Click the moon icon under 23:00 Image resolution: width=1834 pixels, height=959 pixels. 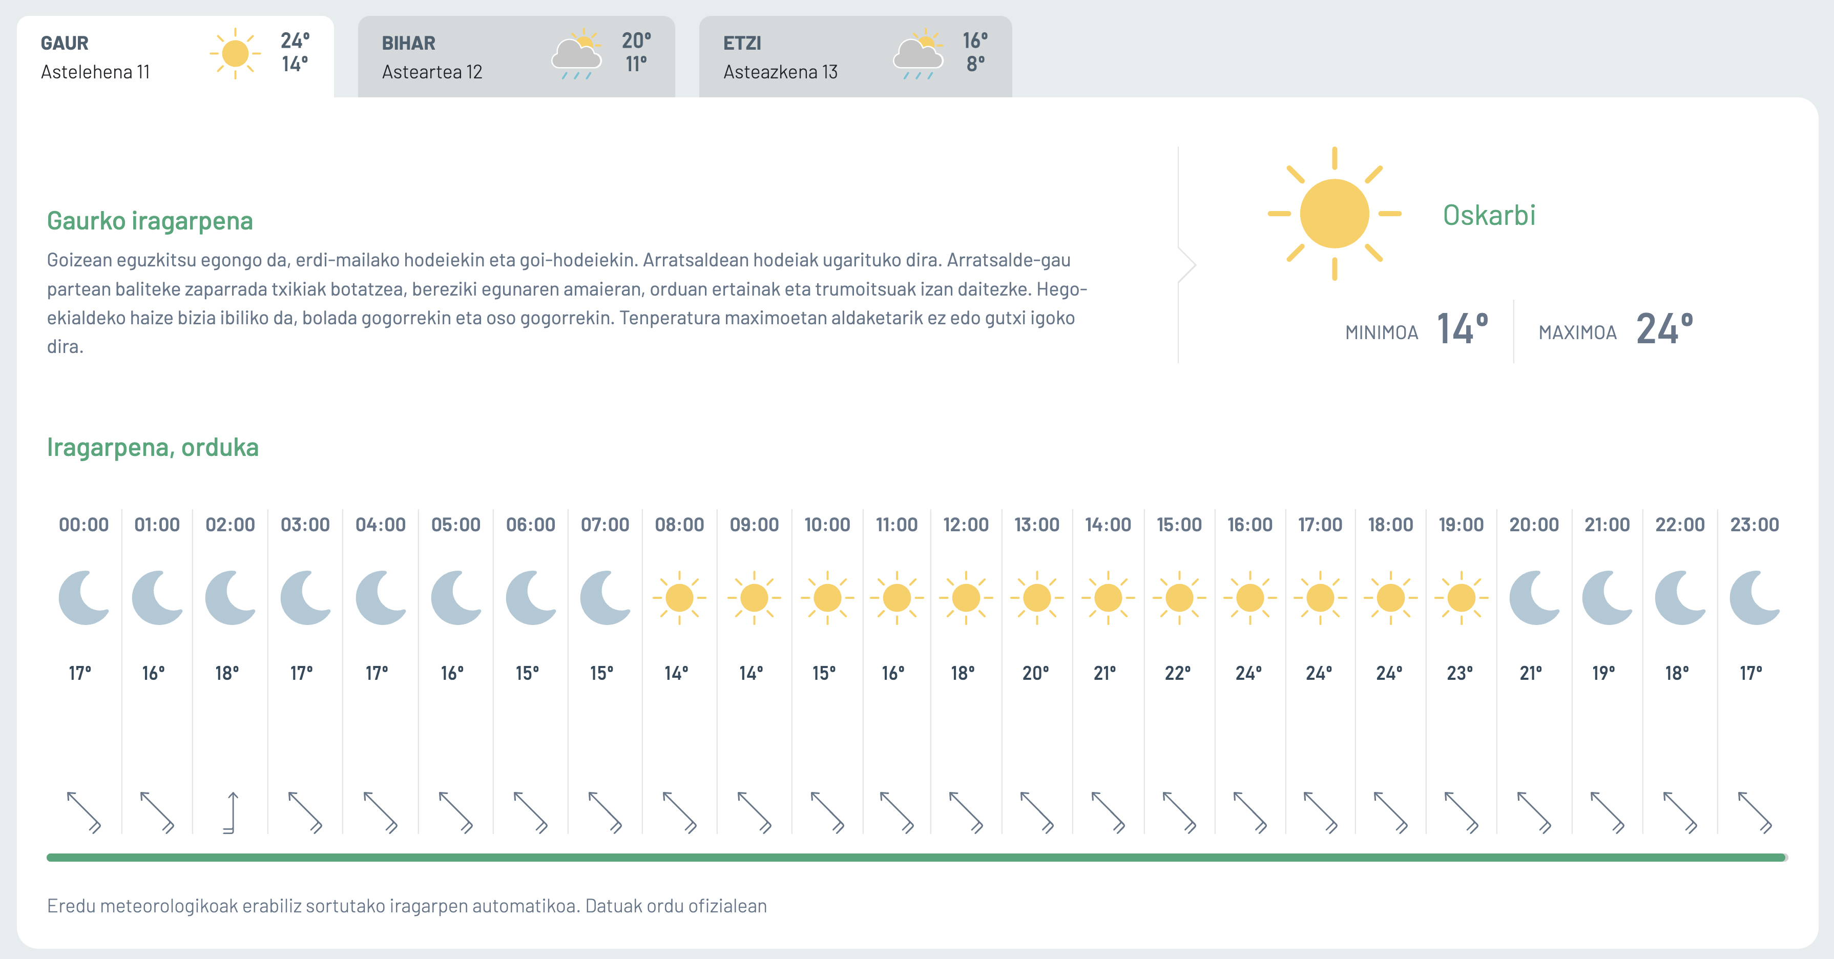(1755, 597)
